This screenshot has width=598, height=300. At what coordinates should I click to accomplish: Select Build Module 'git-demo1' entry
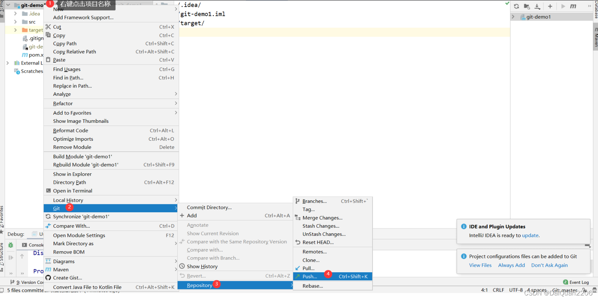click(x=111, y=156)
